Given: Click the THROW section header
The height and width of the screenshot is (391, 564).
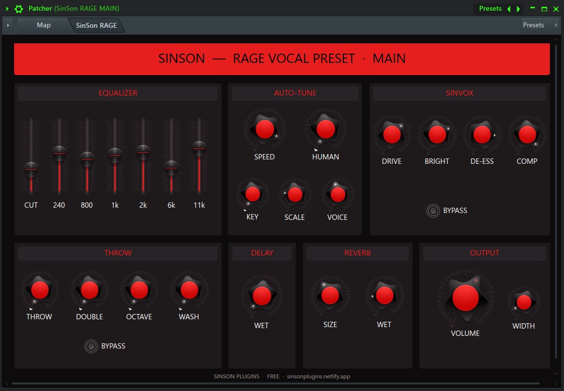Looking at the screenshot, I should pyautogui.click(x=118, y=253).
